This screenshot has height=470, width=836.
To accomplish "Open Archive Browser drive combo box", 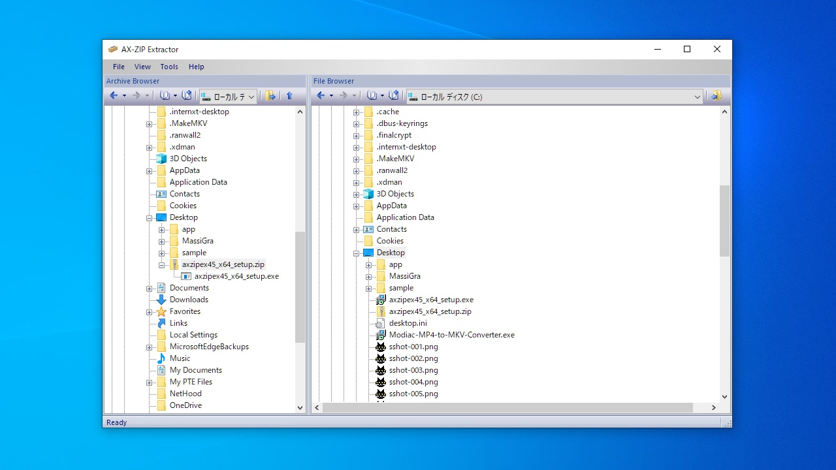I will coord(228,97).
